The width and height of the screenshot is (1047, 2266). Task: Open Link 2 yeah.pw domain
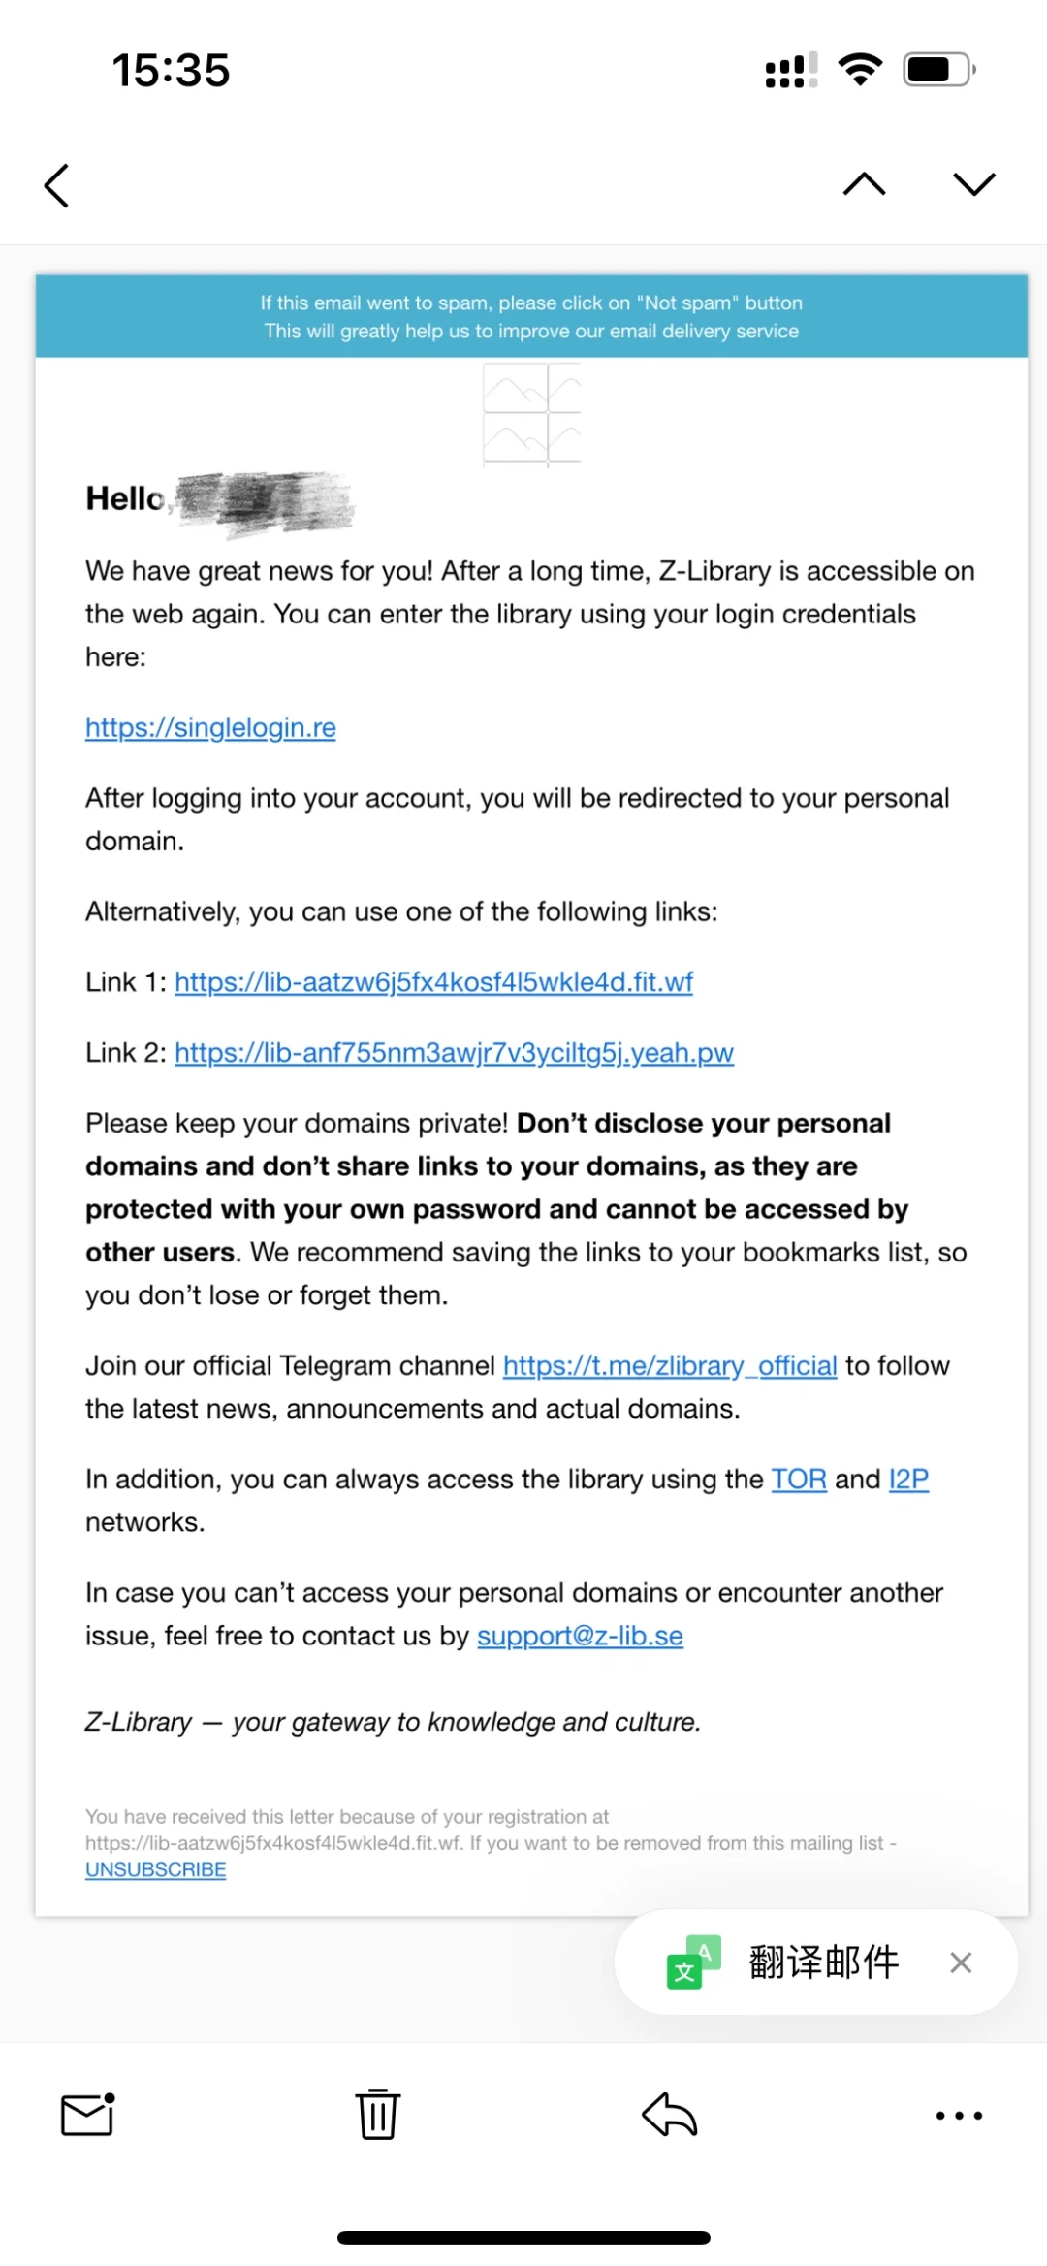coord(454,1053)
